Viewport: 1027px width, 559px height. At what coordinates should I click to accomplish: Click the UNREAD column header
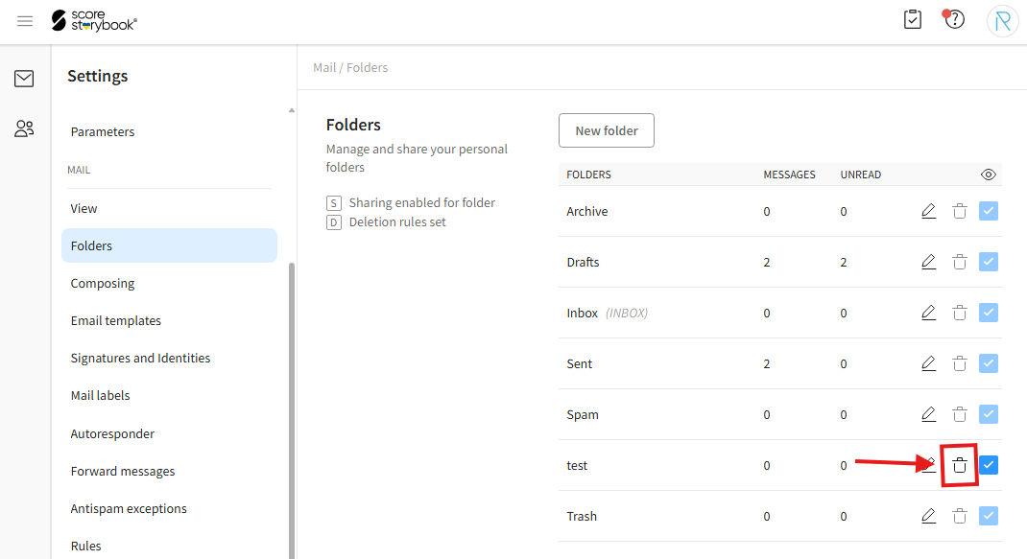click(861, 175)
